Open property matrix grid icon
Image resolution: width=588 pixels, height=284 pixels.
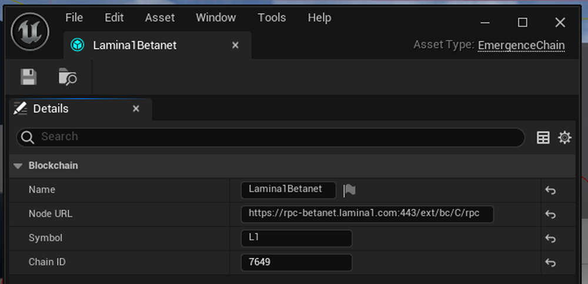click(x=543, y=138)
